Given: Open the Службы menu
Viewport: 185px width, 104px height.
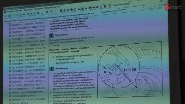Looking at the screenshot, I should pyautogui.click(x=10, y=12).
